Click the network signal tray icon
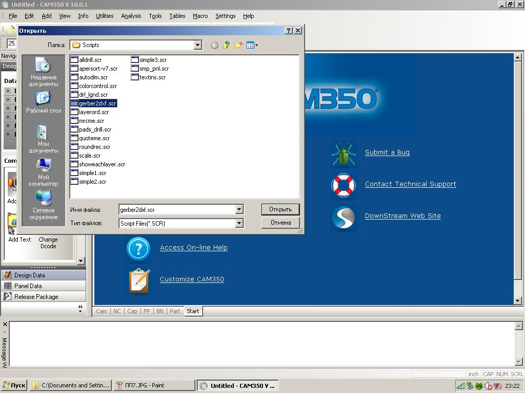Viewport: 525px width, 393px height. tap(461, 386)
